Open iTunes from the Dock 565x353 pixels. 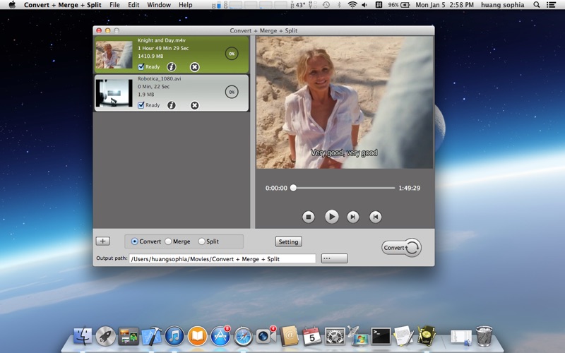point(174,336)
